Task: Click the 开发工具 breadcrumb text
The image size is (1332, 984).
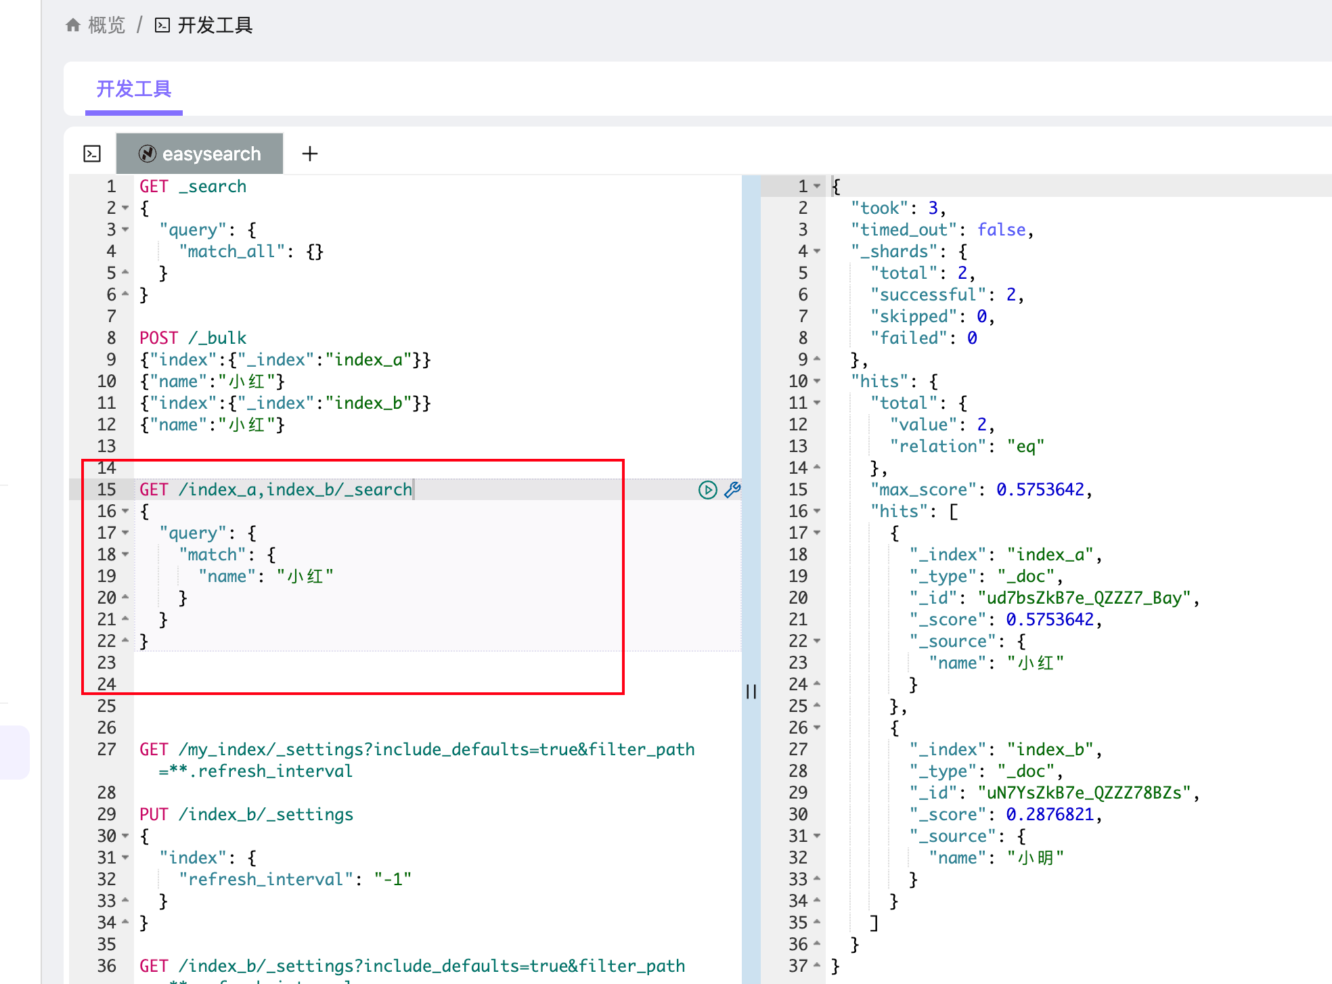Action: click(x=215, y=26)
